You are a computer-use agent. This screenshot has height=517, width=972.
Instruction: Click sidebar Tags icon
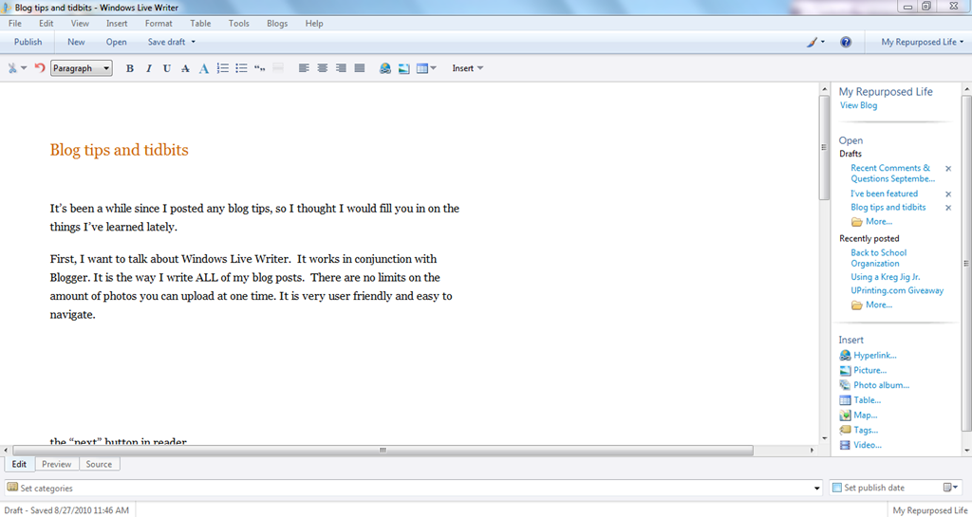click(x=845, y=430)
